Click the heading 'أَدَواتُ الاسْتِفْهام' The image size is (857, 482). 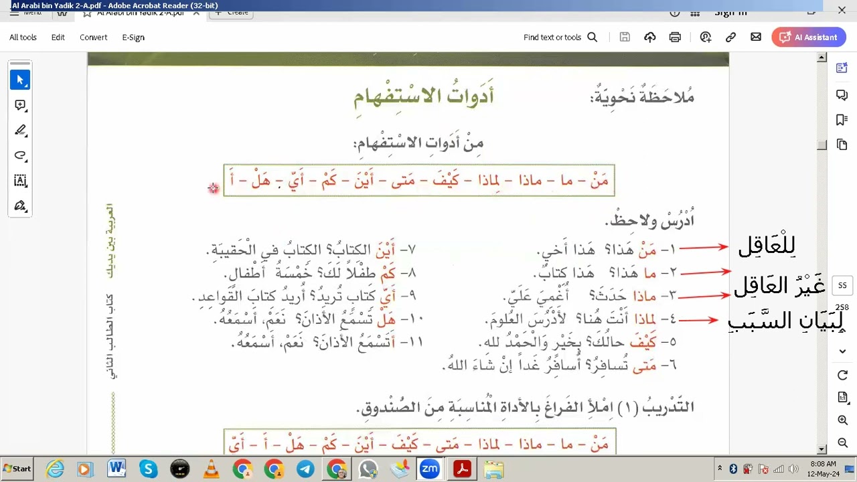(x=424, y=96)
